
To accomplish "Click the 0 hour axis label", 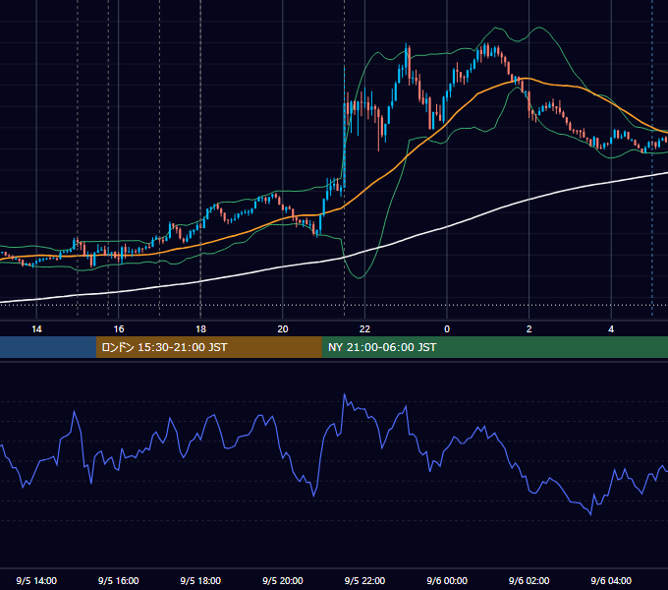I will click(x=447, y=329).
